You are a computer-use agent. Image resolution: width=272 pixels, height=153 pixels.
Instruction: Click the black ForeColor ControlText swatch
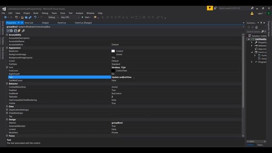pyautogui.click(x=113, y=71)
